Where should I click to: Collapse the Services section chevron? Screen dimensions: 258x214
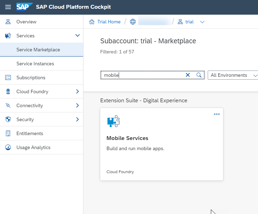click(x=78, y=35)
